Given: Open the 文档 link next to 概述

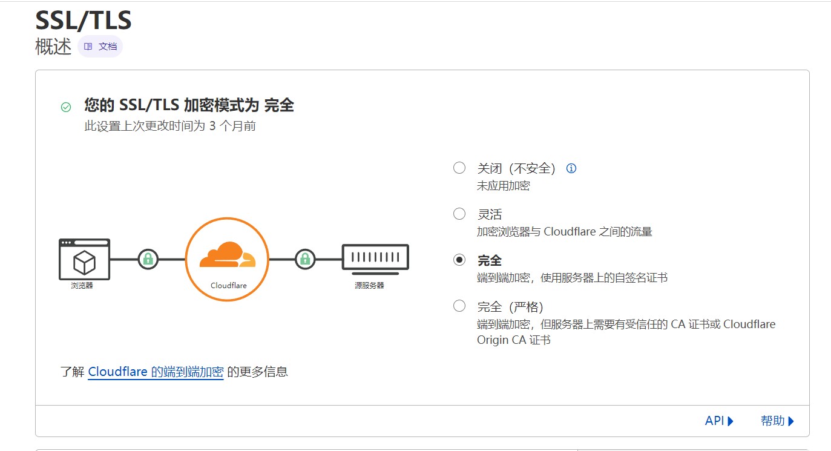Looking at the screenshot, I should 100,46.
